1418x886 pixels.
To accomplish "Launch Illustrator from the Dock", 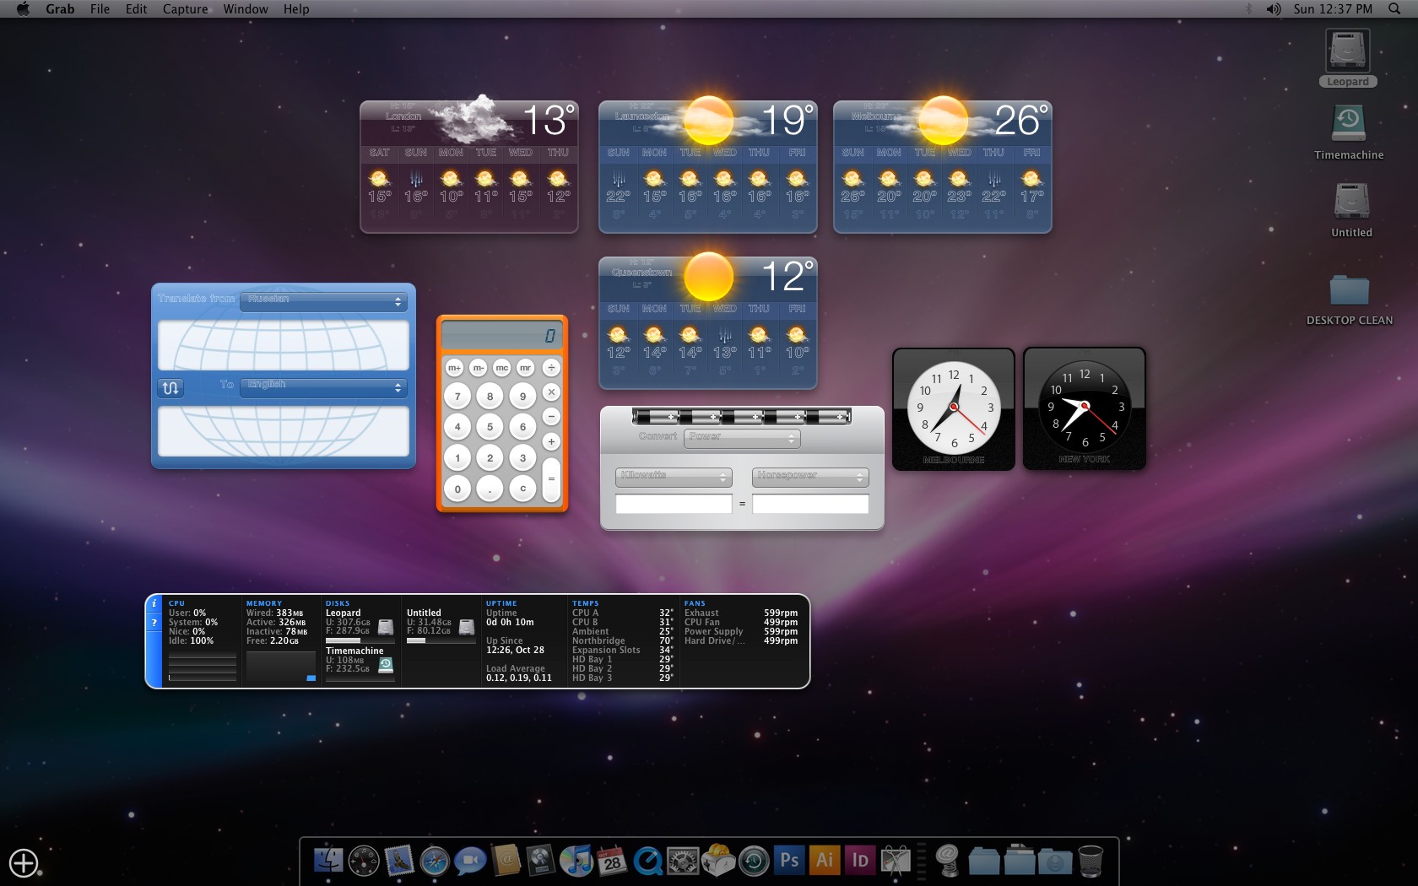I will pos(825,861).
